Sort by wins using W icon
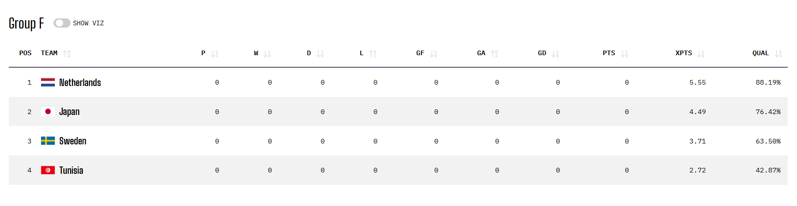797x206 pixels. [267, 53]
